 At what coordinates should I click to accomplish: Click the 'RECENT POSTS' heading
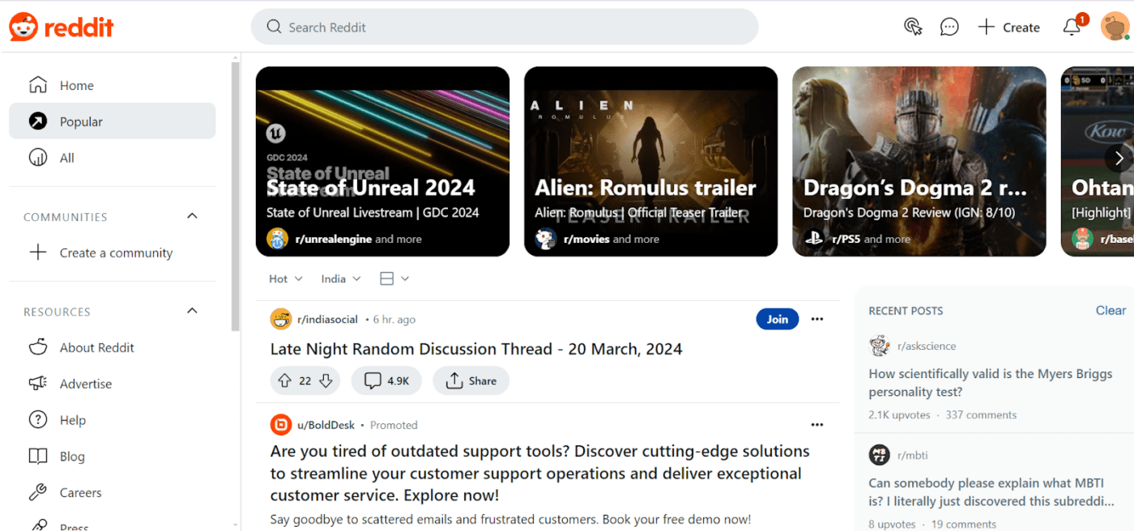pos(906,311)
